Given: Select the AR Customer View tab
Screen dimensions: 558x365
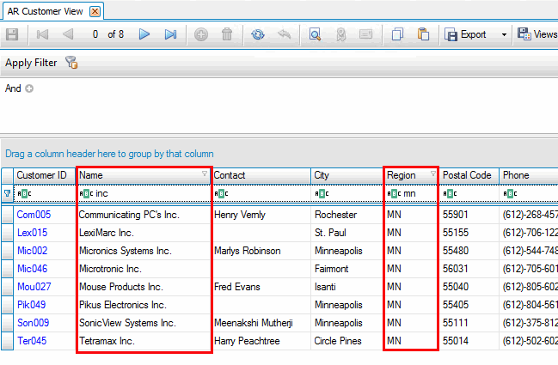Looking at the screenshot, I should tap(45, 10).
